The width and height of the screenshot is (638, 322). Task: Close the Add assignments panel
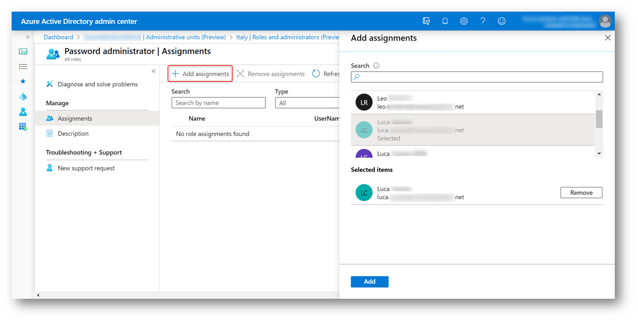tap(608, 38)
